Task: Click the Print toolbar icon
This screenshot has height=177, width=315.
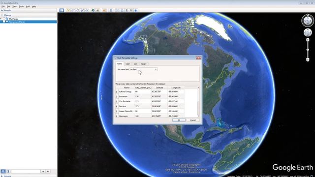Action: [122, 10]
